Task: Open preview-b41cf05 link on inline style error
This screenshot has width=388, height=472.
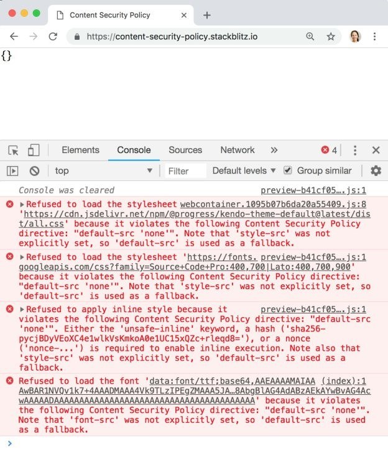Action: (313, 309)
